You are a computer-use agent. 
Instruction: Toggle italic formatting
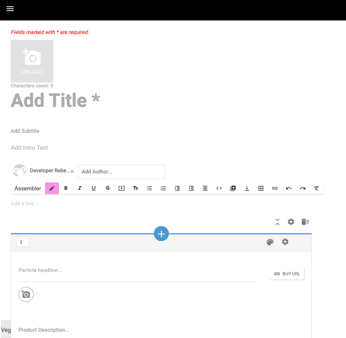(80, 189)
